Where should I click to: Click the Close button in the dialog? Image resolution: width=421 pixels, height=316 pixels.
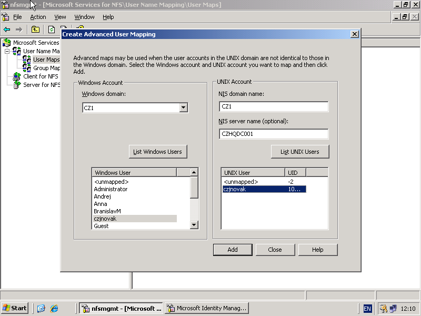275,250
